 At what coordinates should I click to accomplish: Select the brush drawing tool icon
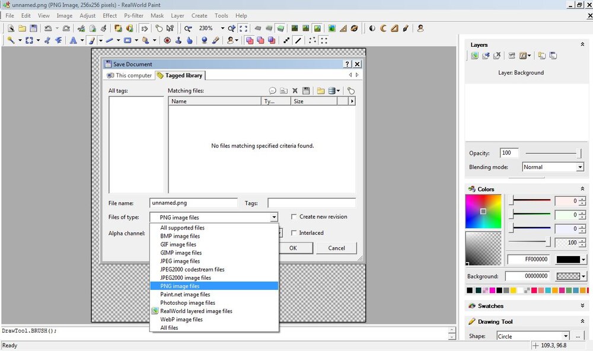(92, 40)
